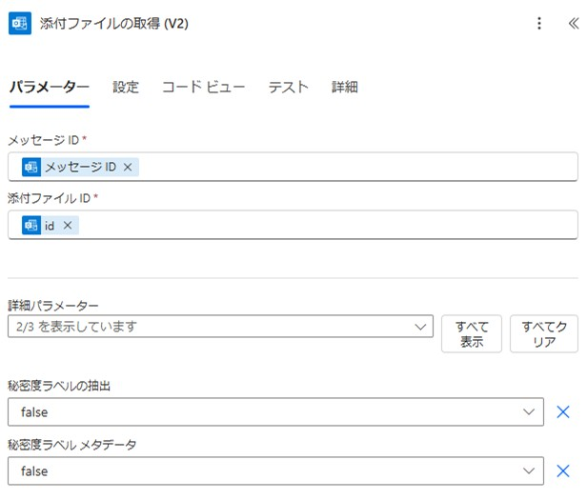Click the すべて表示 button
Viewport: 587px width, 500px height.
pyautogui.click(x=472, y=334)
